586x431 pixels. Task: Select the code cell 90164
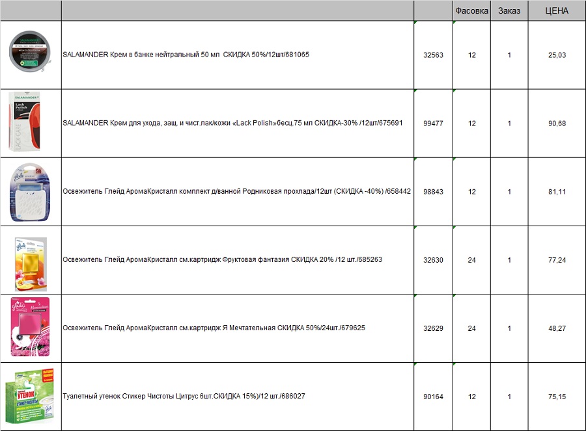[433, 397]
